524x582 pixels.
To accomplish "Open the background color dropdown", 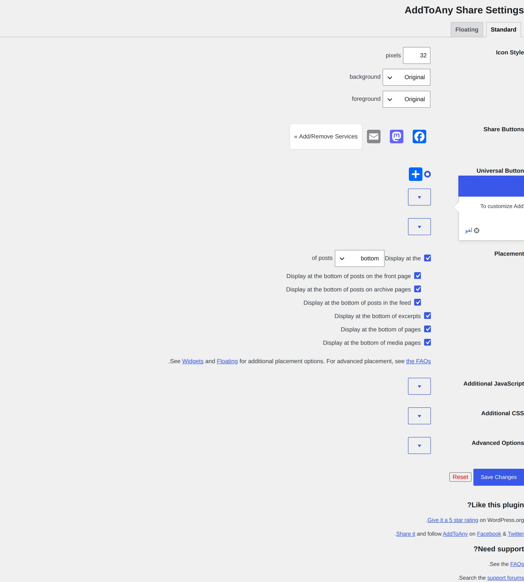I will [x=406, y=77].
